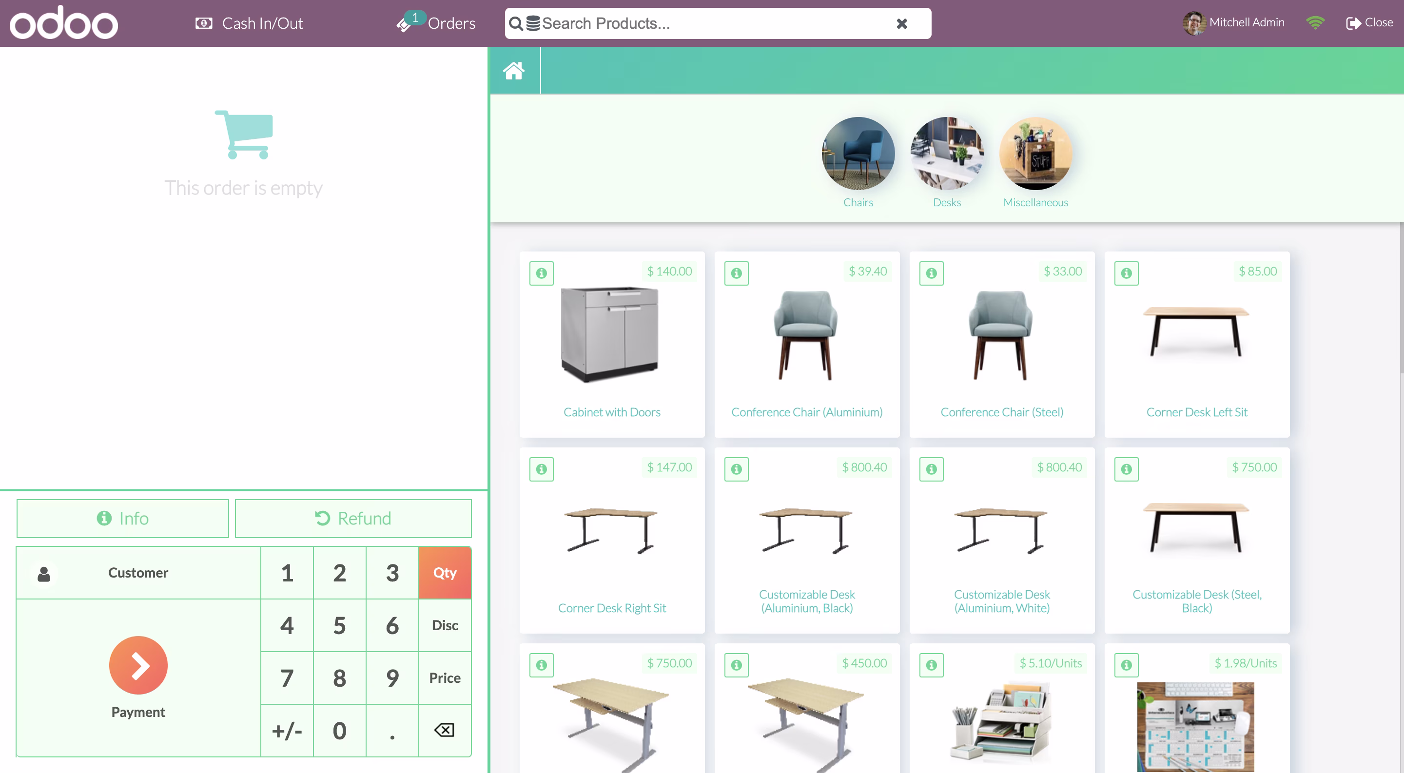Image resolution: width=1404 pixels, height=773 pixels.
Task: Switch numpad to Price mode
Action: 445,678
